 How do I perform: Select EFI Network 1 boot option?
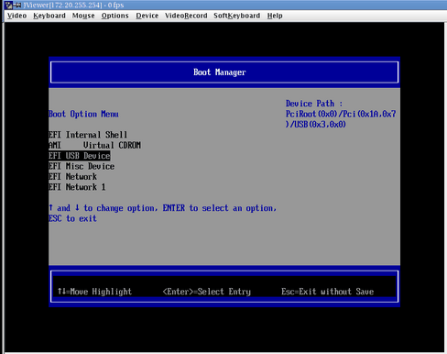coord(77,187)
